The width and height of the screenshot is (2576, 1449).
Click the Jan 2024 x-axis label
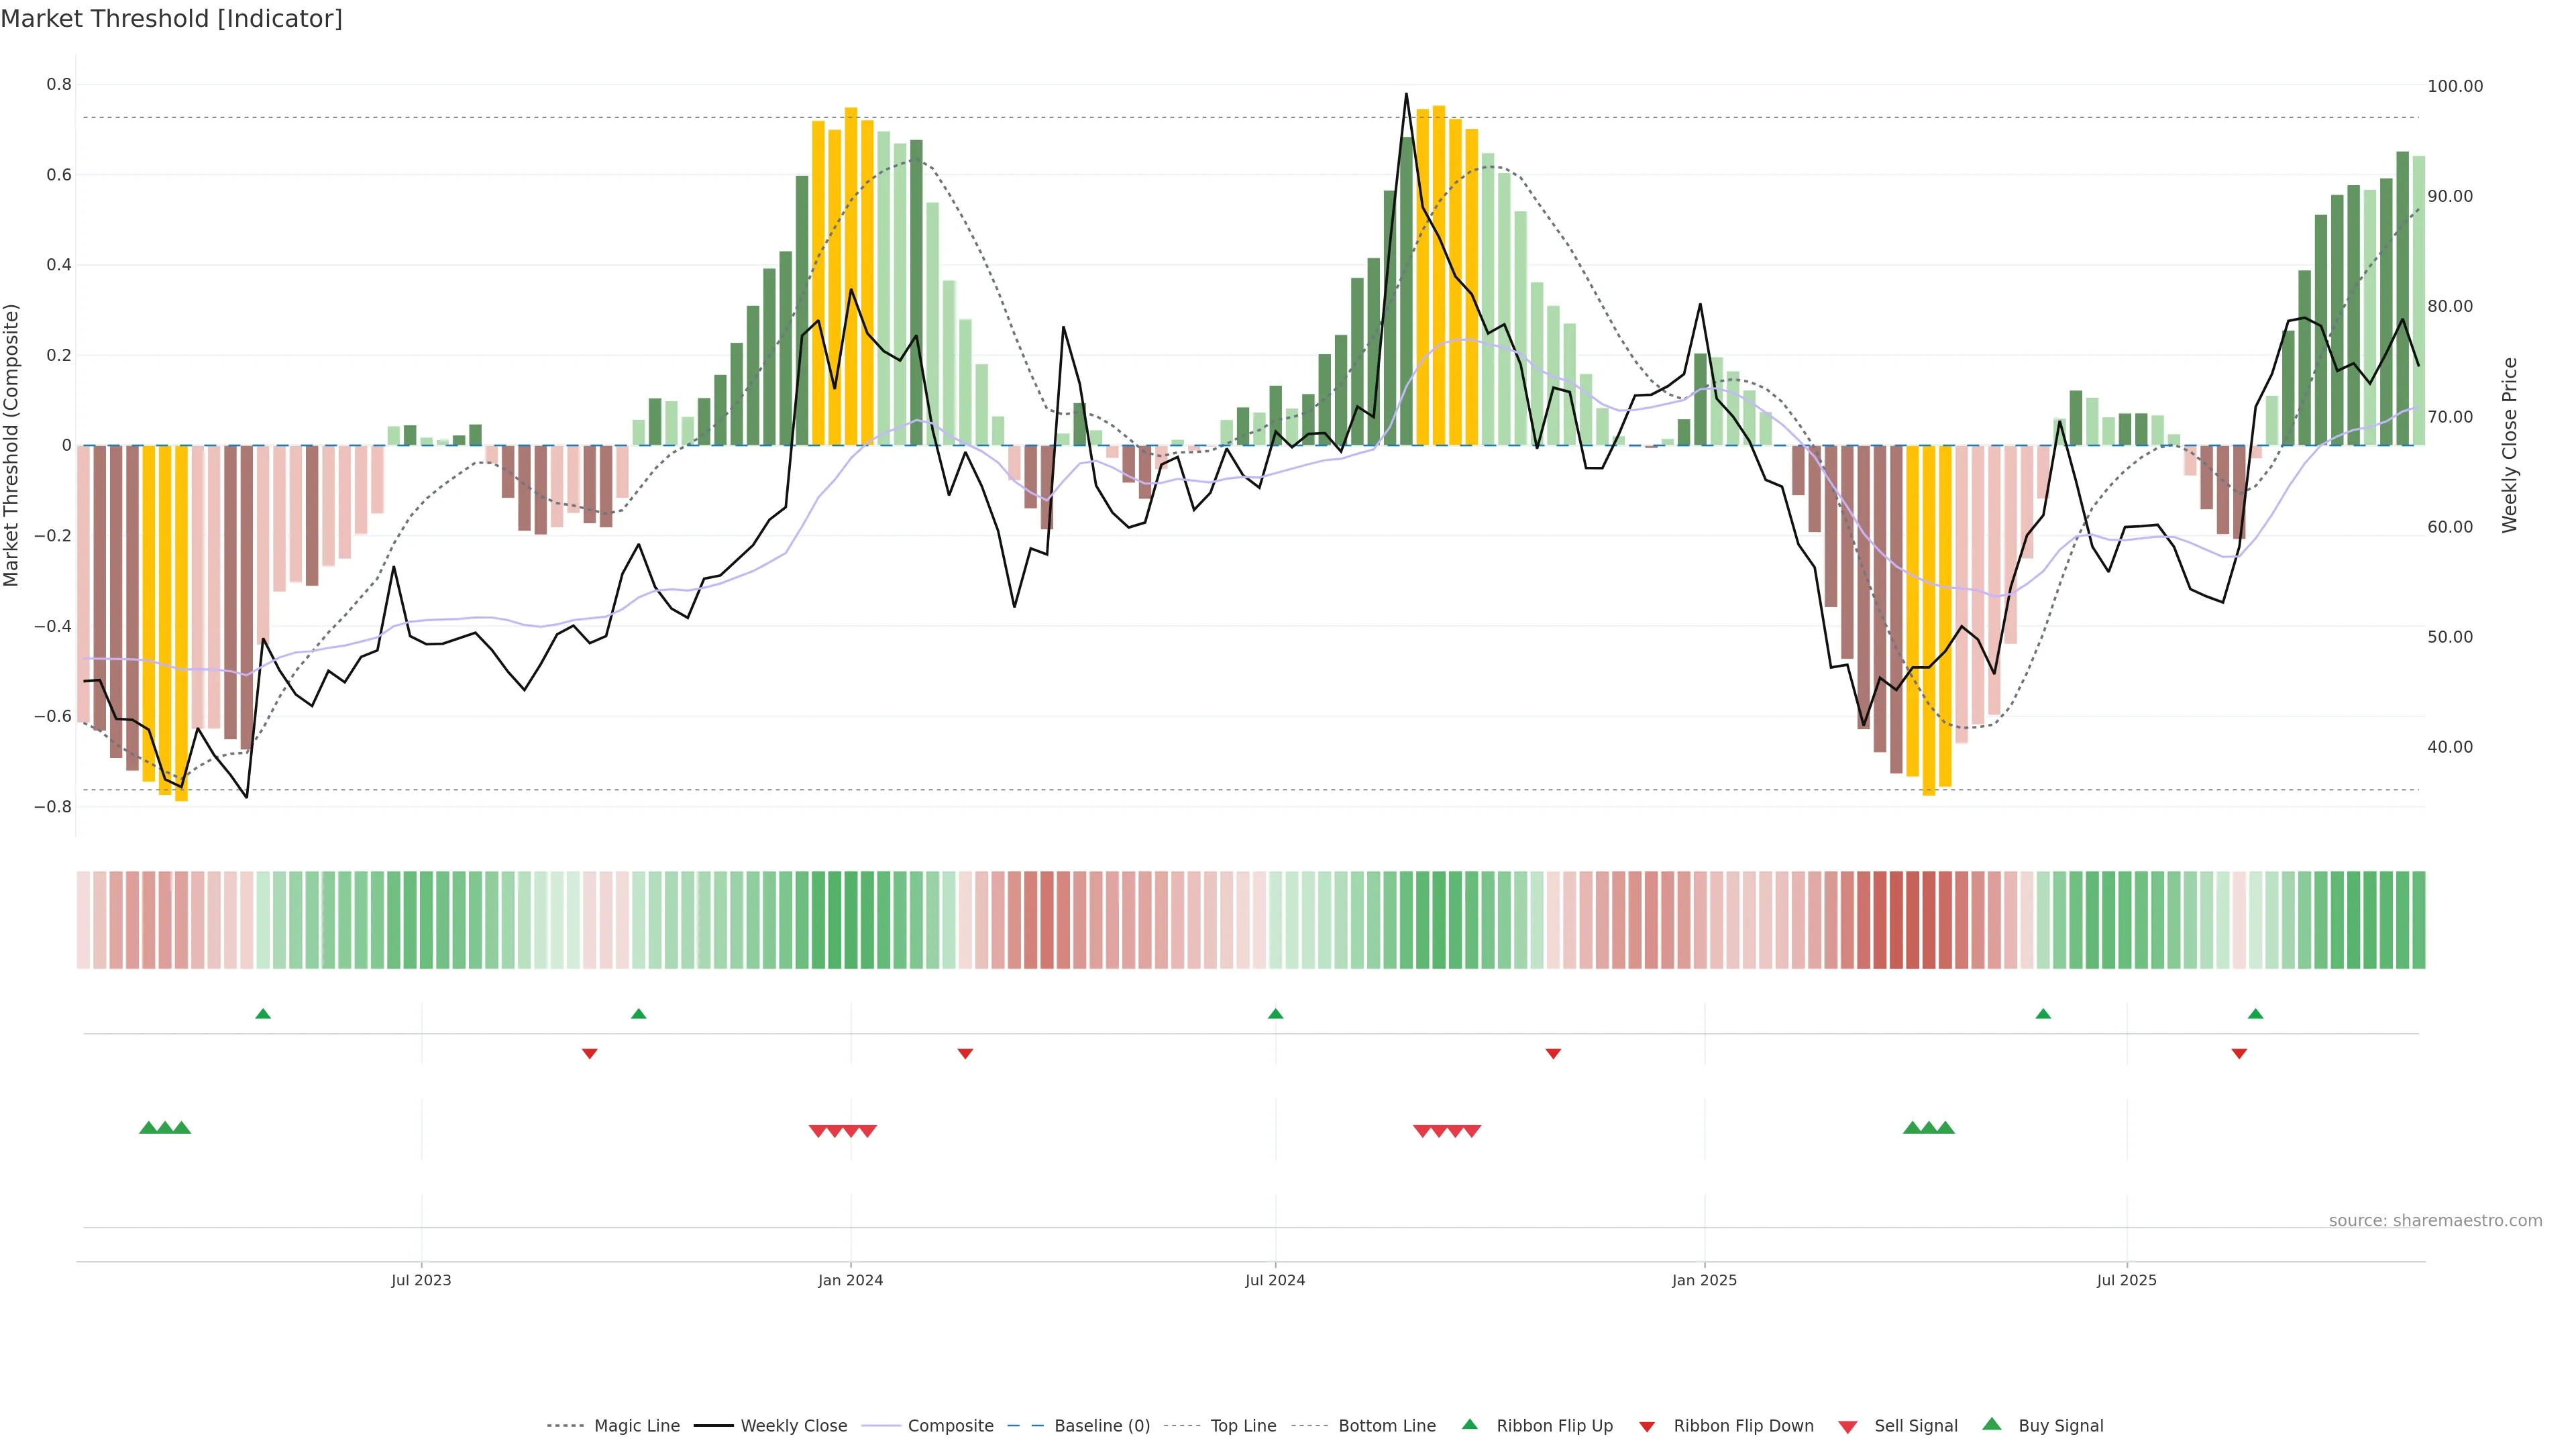tap(850, 1280)
